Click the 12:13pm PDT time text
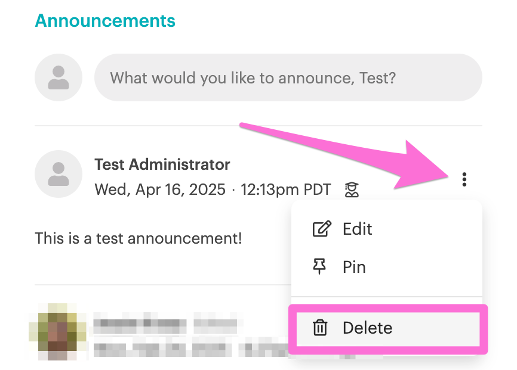Image resolution: width=517 pixels, height=370 pixels. pos(285,190)
